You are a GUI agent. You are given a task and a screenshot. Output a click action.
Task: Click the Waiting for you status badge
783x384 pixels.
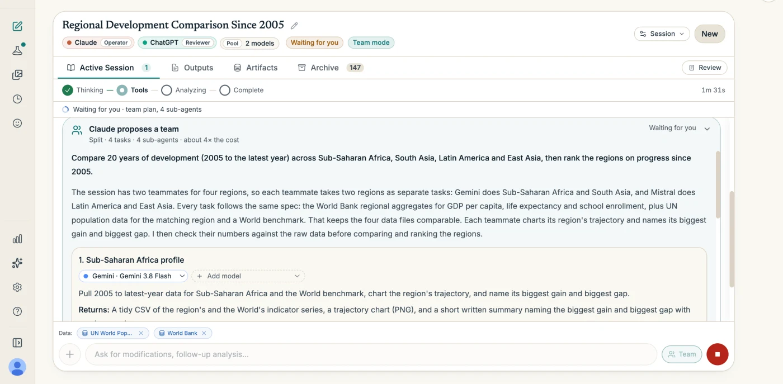(314, 42)
